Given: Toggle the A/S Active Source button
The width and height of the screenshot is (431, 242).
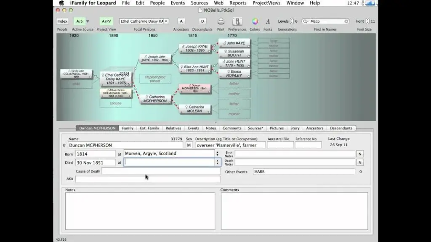Looking at the screenshot, I should click(80, 21).
